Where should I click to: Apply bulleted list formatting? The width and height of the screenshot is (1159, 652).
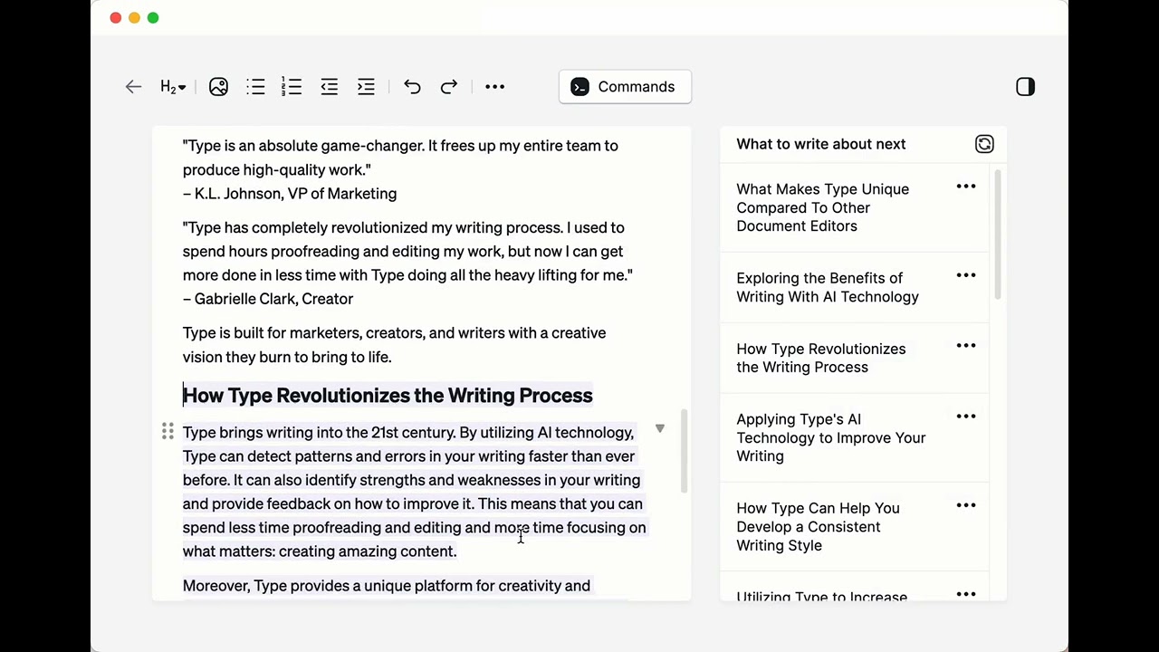[x=255, y=87]
